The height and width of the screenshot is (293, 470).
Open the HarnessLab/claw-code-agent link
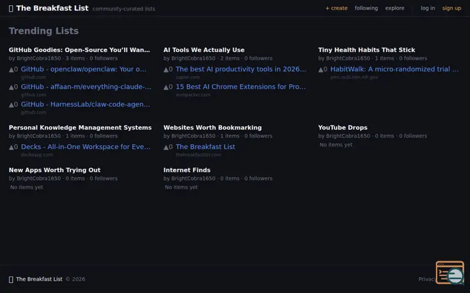(x=85, y=104)
